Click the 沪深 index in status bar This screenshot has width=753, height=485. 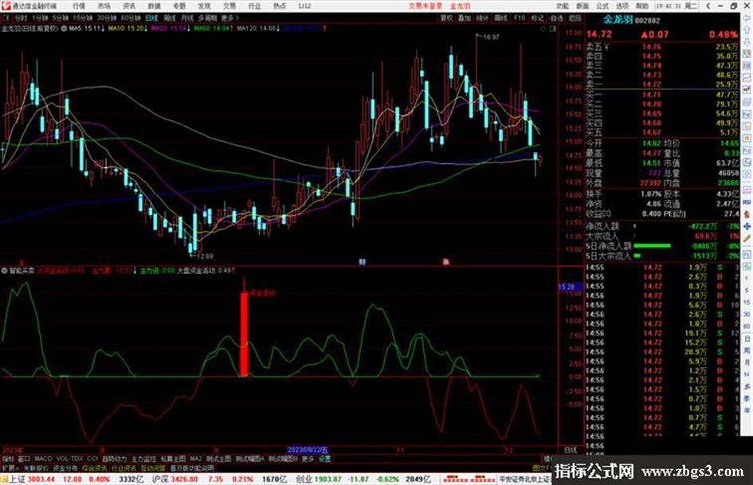[160, 479]
